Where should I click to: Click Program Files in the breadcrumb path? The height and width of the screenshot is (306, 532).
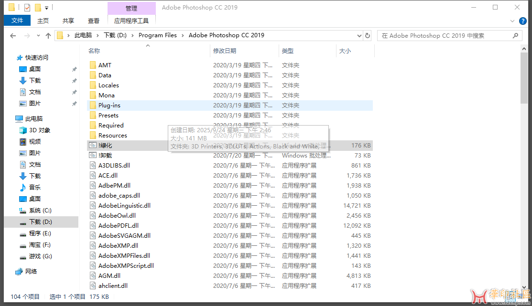[x=157, y=35]
